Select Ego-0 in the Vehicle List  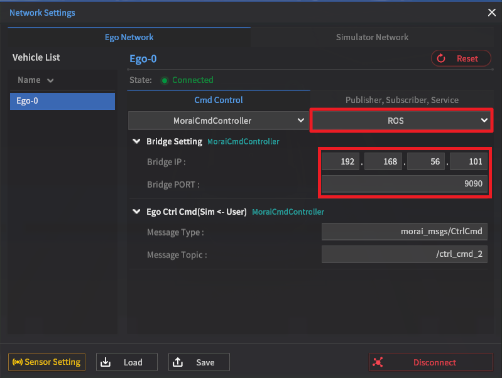pos(62,101)
